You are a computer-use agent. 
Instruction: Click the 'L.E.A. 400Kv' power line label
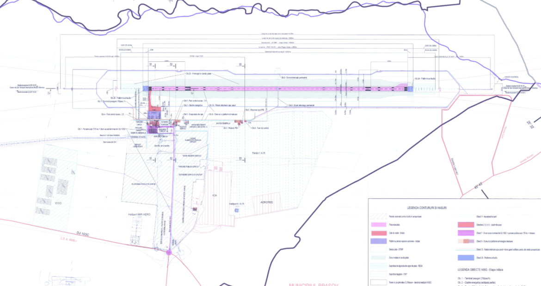point(68,239)
